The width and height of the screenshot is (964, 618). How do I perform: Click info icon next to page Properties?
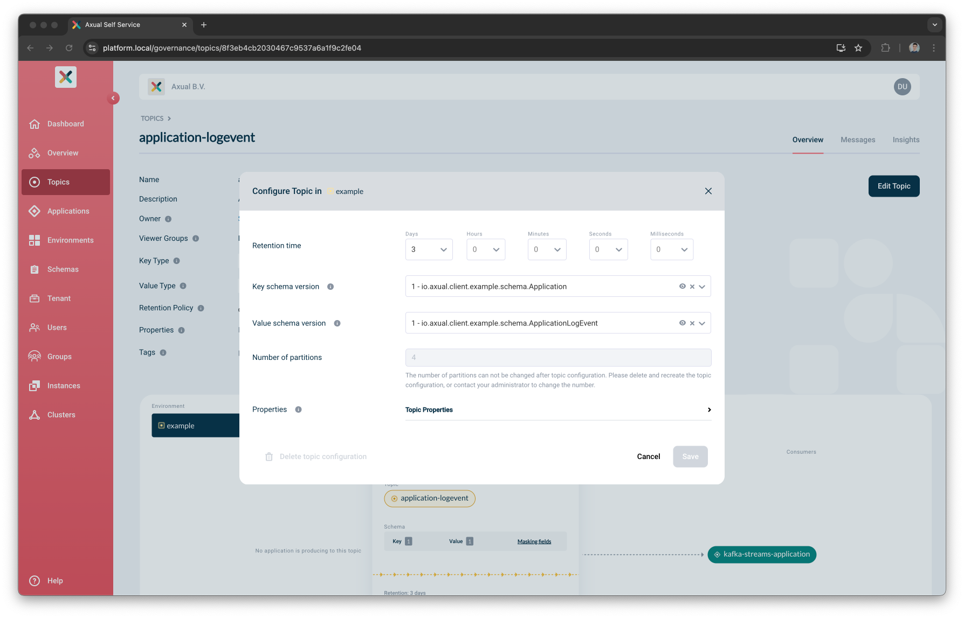[181, 330]
